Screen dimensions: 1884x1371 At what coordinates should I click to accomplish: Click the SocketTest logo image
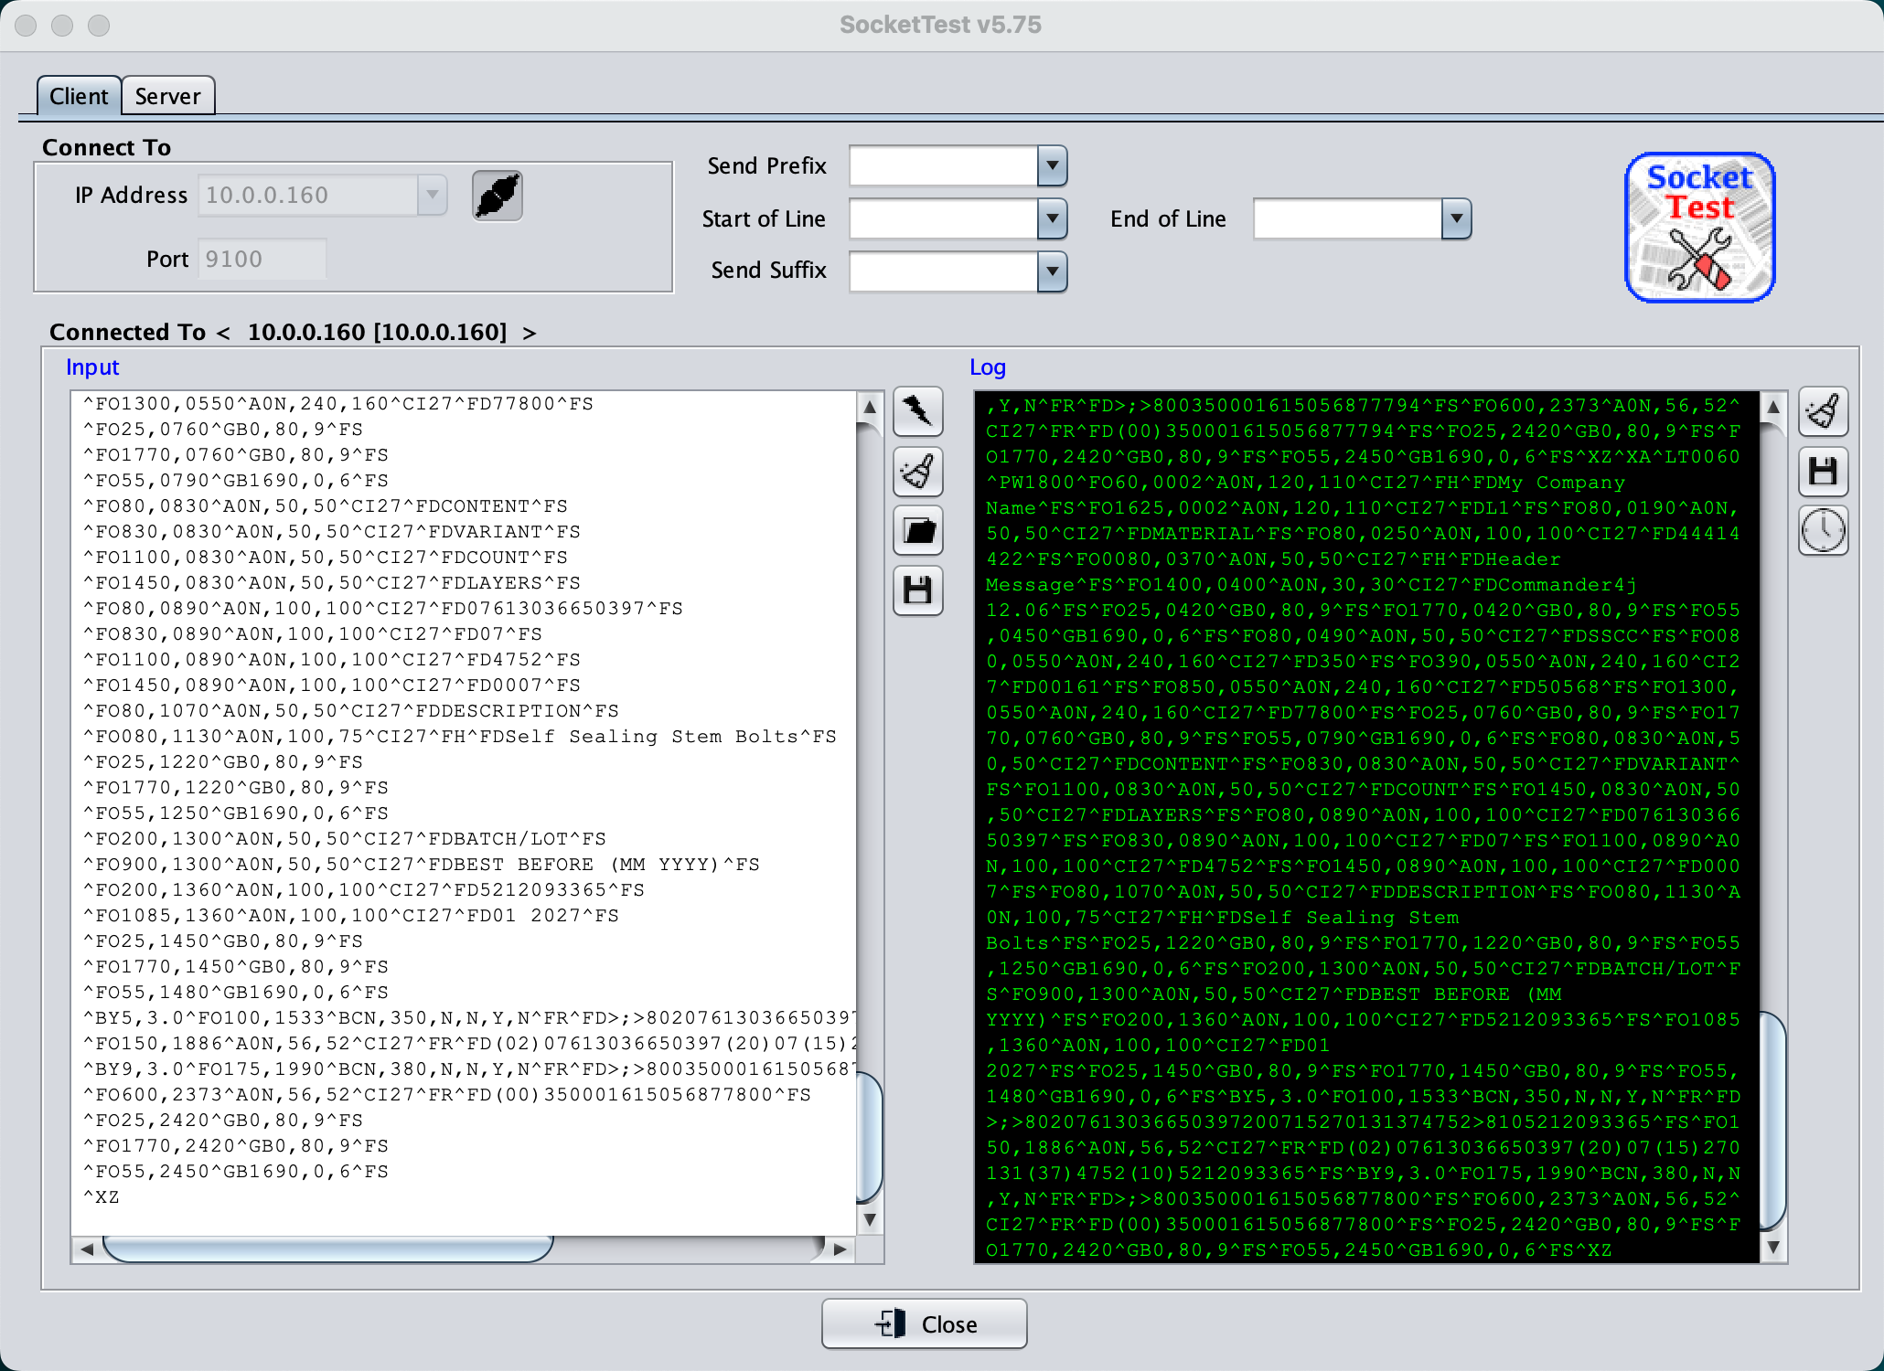click(x=1699, y=228)
